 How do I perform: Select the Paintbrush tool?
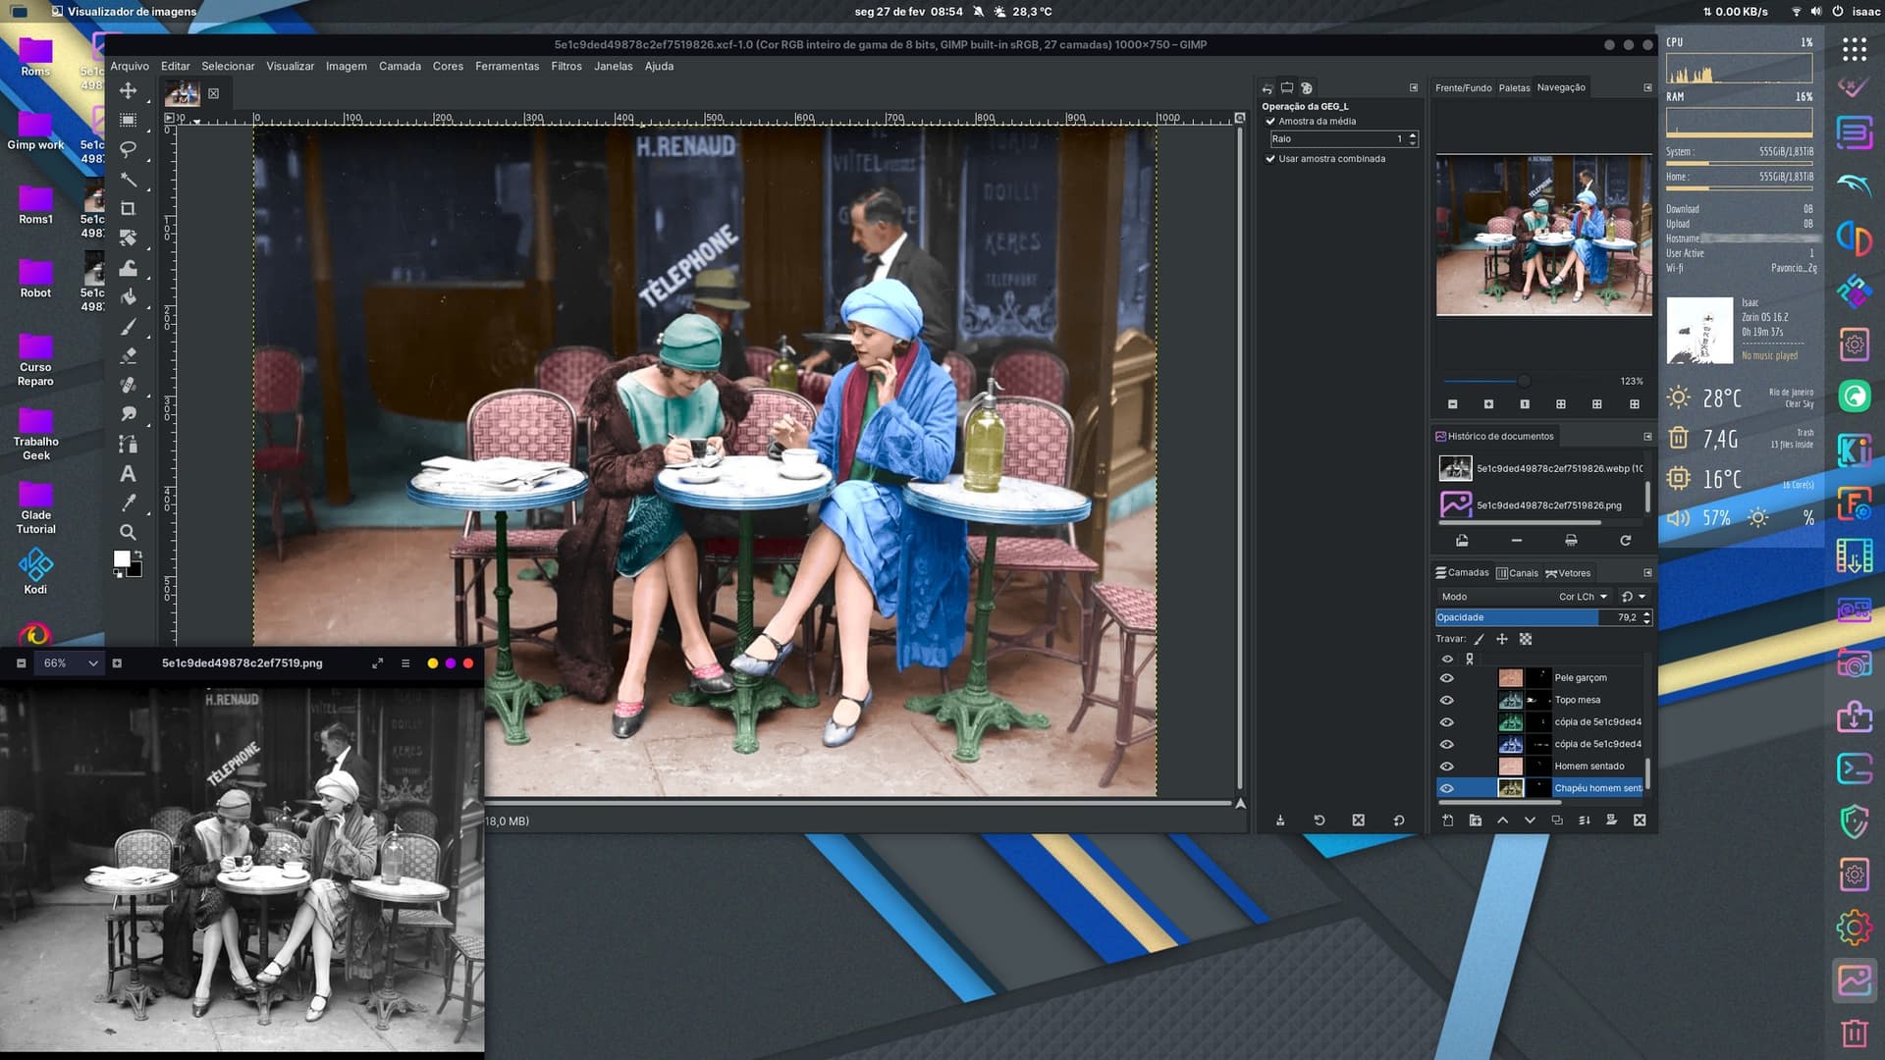(x=128, y=326)
